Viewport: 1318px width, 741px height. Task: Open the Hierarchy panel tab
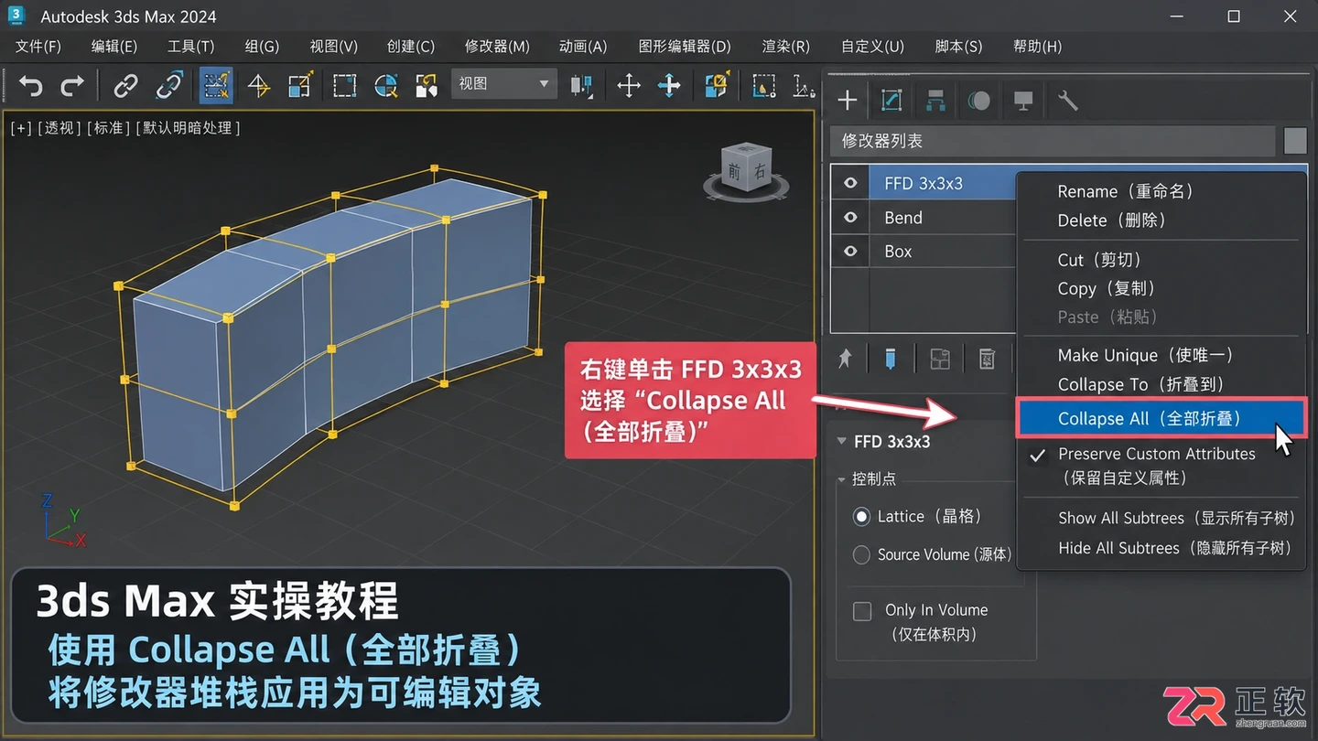pyautogui.click(x=935, y=101)
